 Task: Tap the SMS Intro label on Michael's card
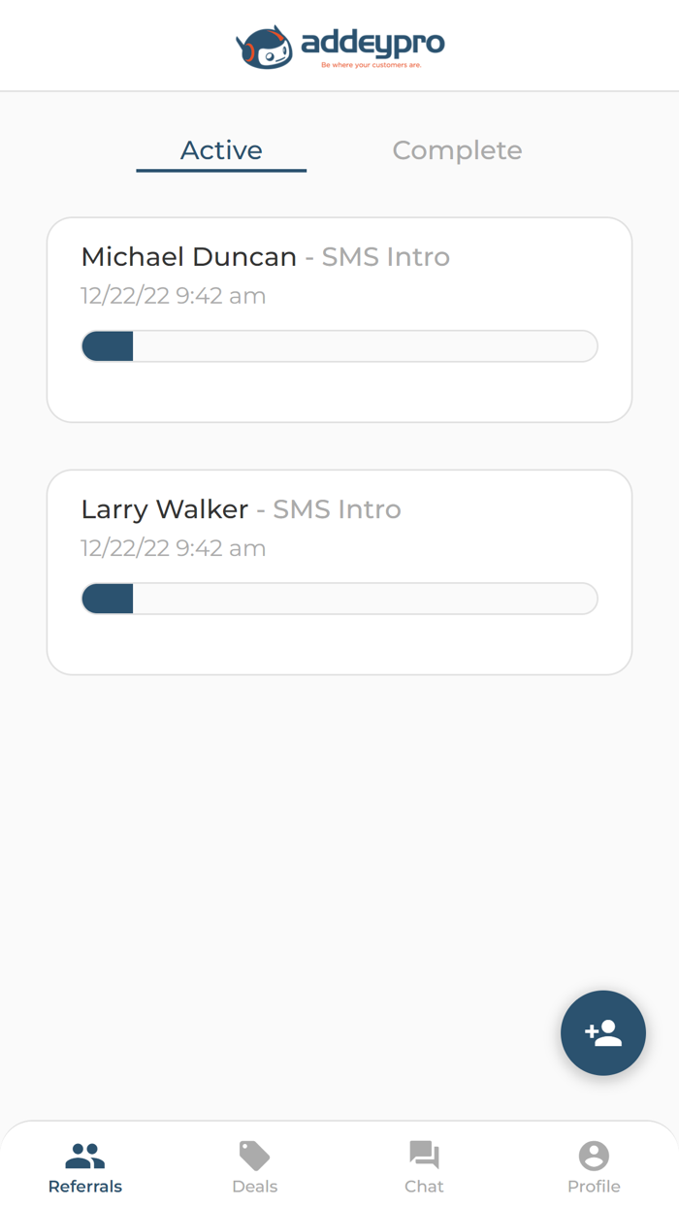(385, 256)
